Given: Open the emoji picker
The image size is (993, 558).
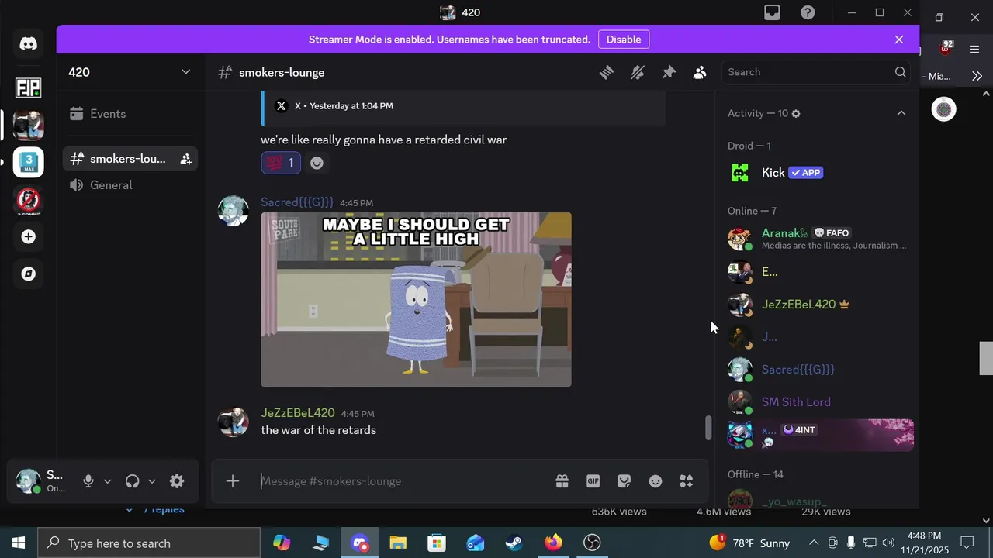Looking at the screenshot, I should [x=656, y=481].
